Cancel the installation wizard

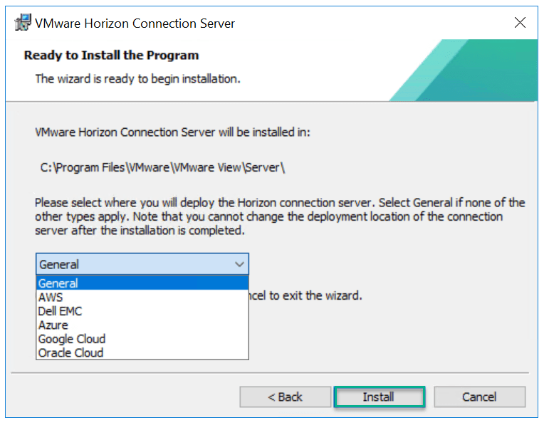[479, 397]
